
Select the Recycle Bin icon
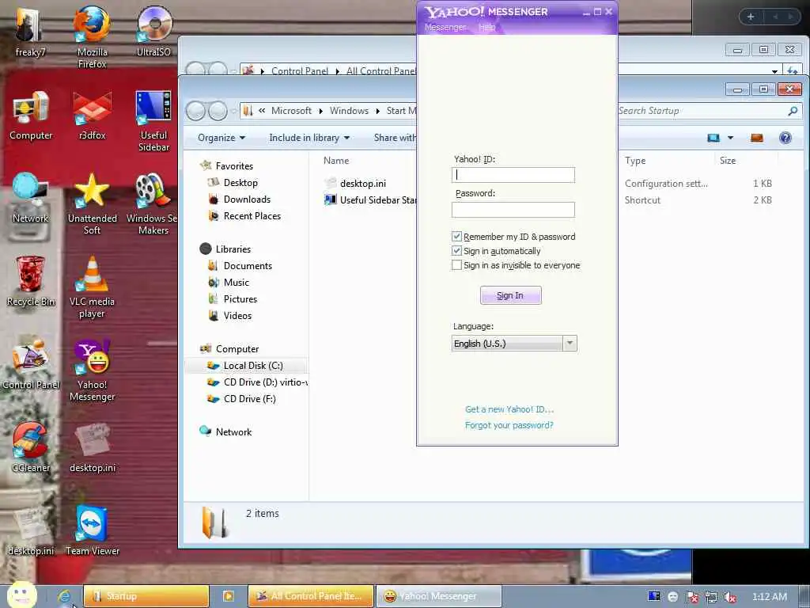coord(31,281)
